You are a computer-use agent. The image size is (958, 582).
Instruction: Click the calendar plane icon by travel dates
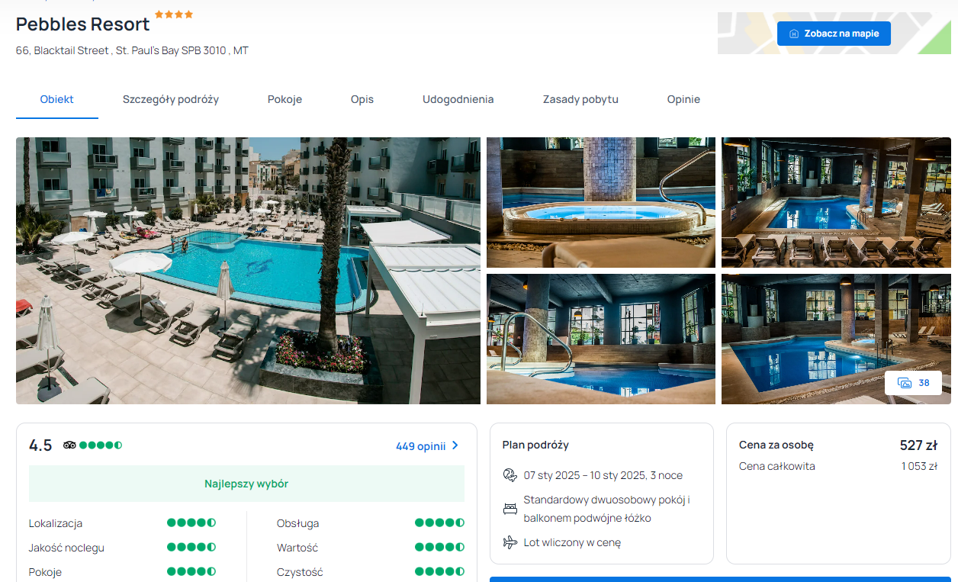pos(510,475)
